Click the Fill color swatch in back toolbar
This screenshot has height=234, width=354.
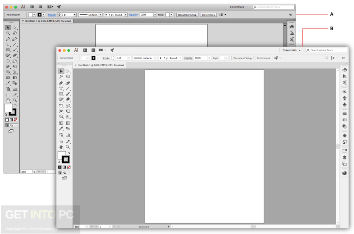tap(9, 108)
